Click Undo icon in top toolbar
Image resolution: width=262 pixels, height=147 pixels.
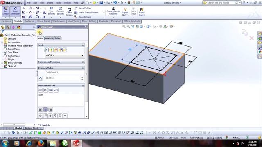tap(115, 3)
